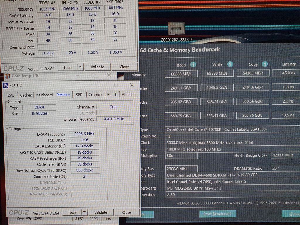Click the Core Temp 1.16 title icon

(7, 76)
